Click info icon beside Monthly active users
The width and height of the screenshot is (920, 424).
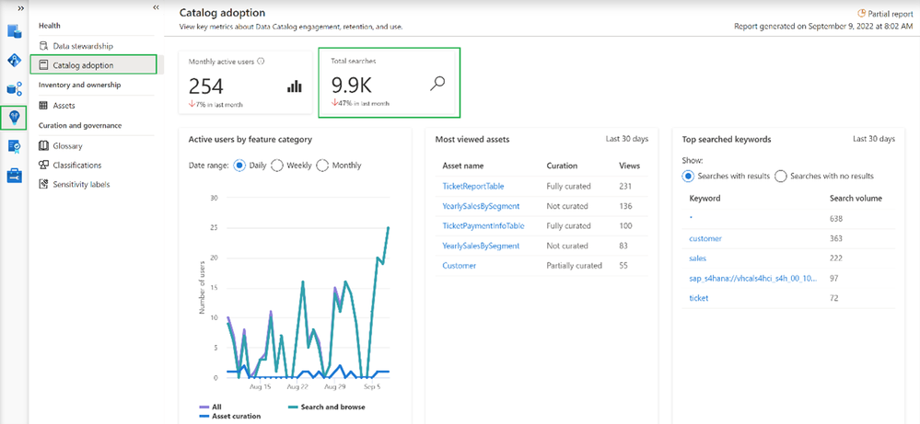261,61
